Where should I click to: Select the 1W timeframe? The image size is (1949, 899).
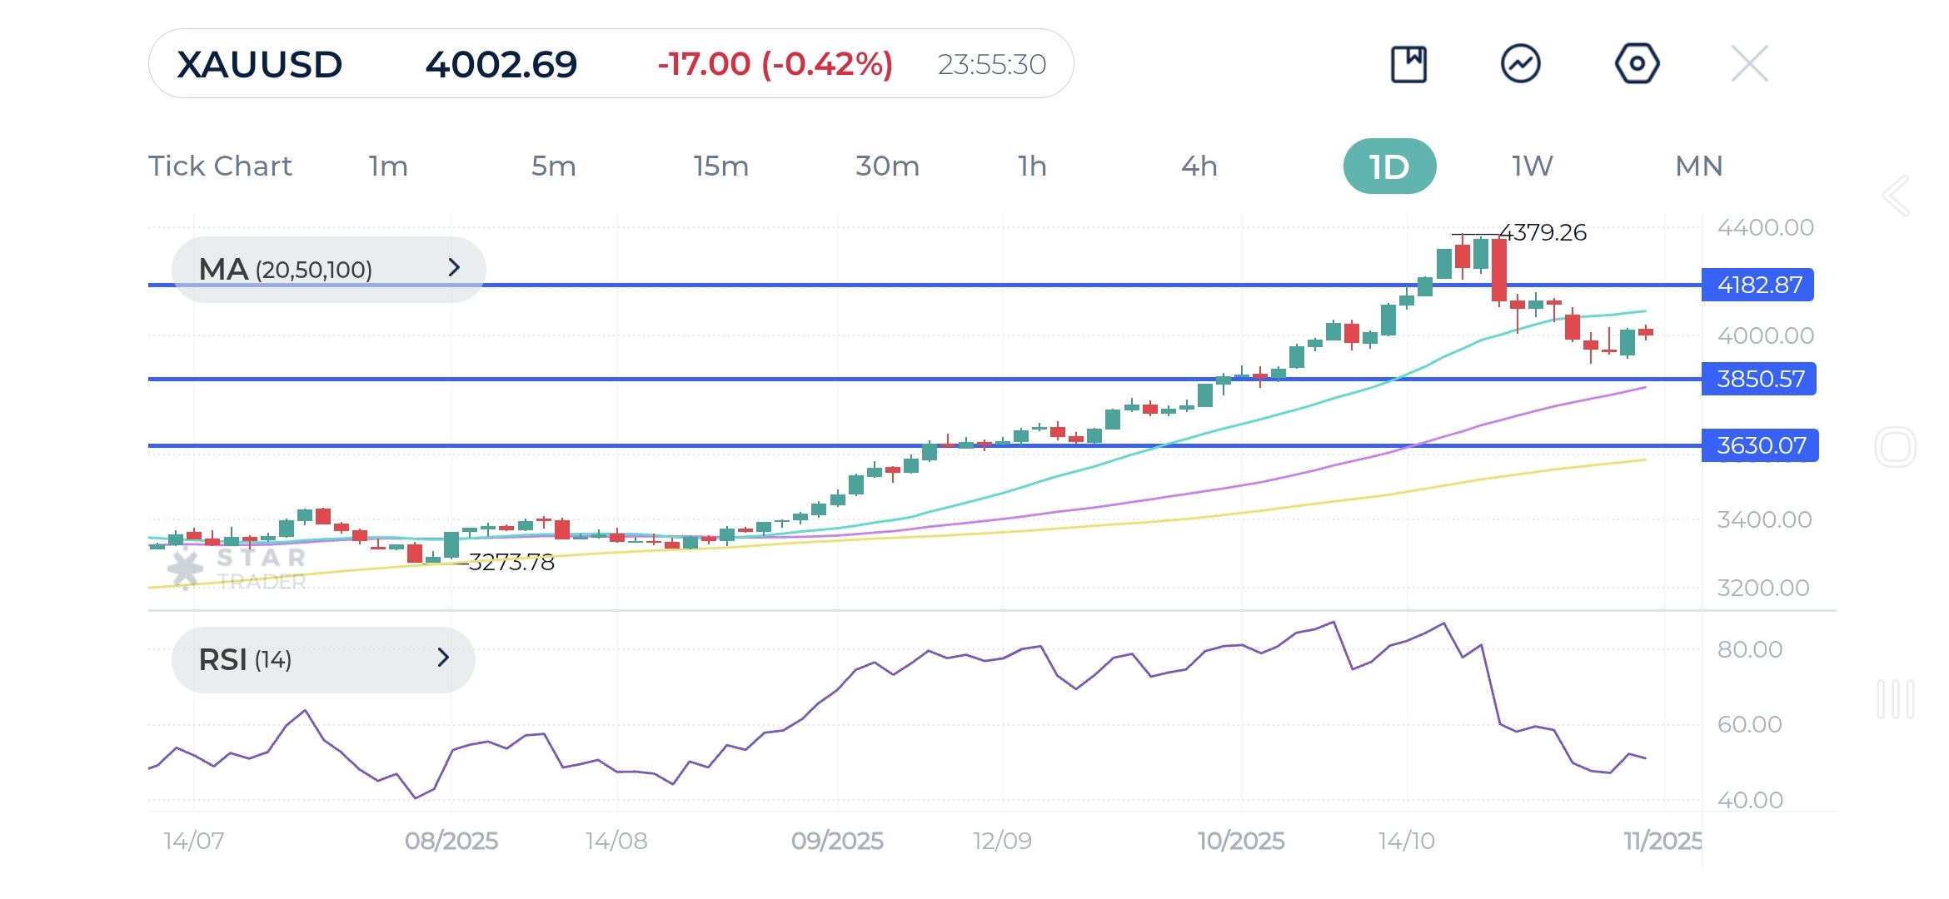click(x=1532, y=166)
